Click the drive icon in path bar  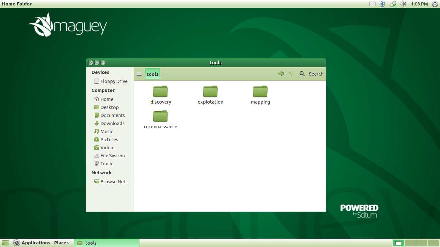tap(139, 74)
